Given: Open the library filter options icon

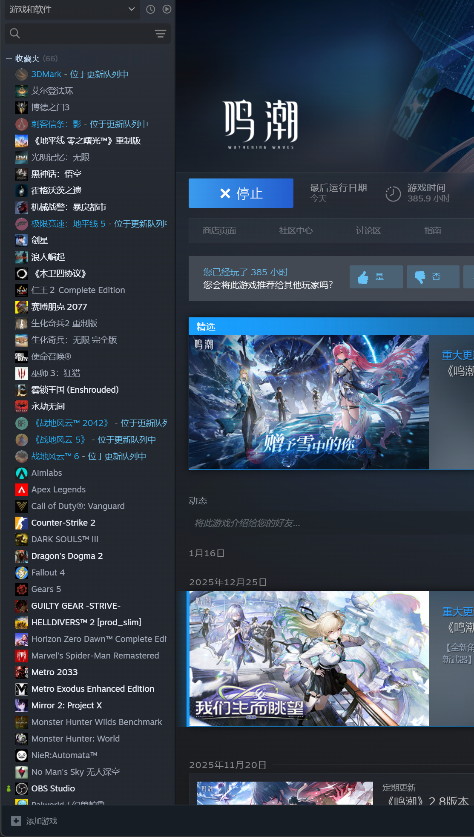Looking at the screenshot, I should coord(161,34).
